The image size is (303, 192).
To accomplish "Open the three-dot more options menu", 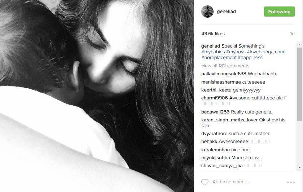I will (291, 182).
